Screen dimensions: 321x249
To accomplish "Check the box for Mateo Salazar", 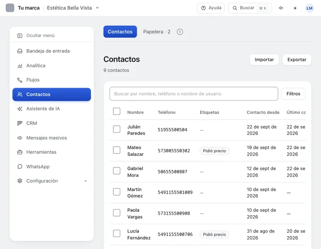I will point(117,150).
